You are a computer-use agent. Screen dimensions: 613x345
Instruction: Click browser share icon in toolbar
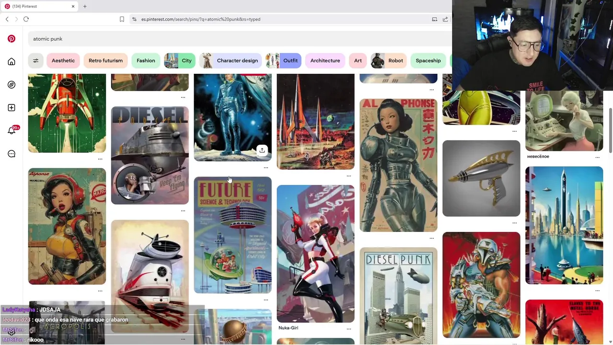coord(445,19)
